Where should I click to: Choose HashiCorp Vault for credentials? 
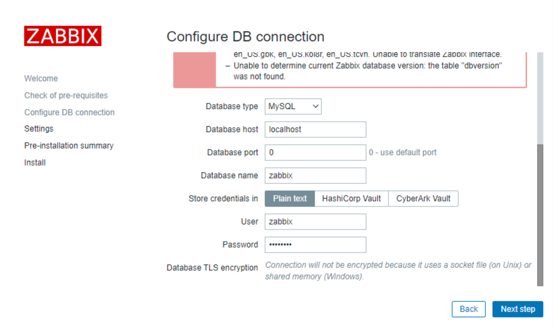351,198
